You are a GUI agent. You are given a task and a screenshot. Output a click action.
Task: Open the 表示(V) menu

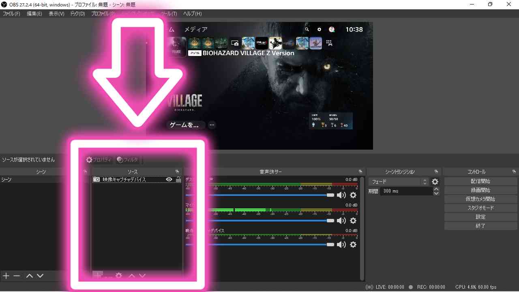click(56, 13)
